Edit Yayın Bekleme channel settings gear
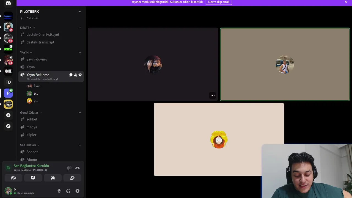This screenshot has height=198, width=352. [80, 75]
